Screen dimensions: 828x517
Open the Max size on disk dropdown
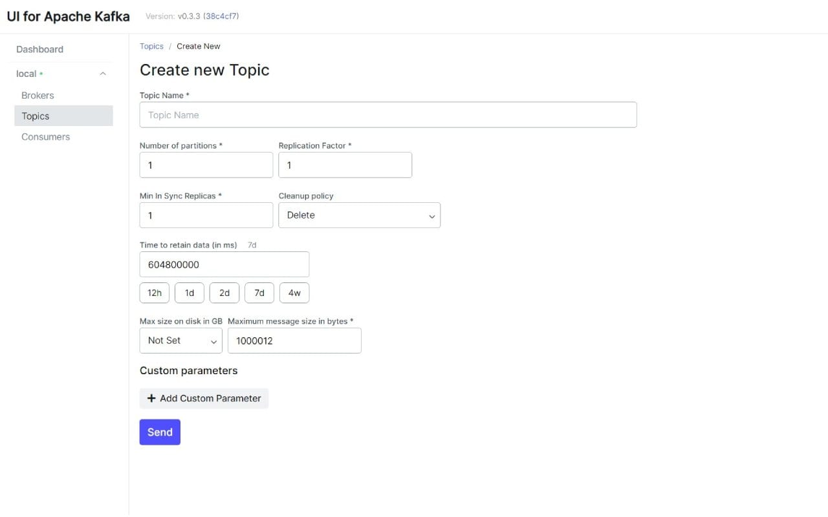(180, 340)
